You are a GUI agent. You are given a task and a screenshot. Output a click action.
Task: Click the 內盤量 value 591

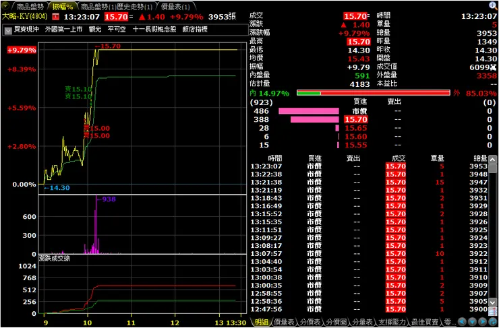click(363, 76)
